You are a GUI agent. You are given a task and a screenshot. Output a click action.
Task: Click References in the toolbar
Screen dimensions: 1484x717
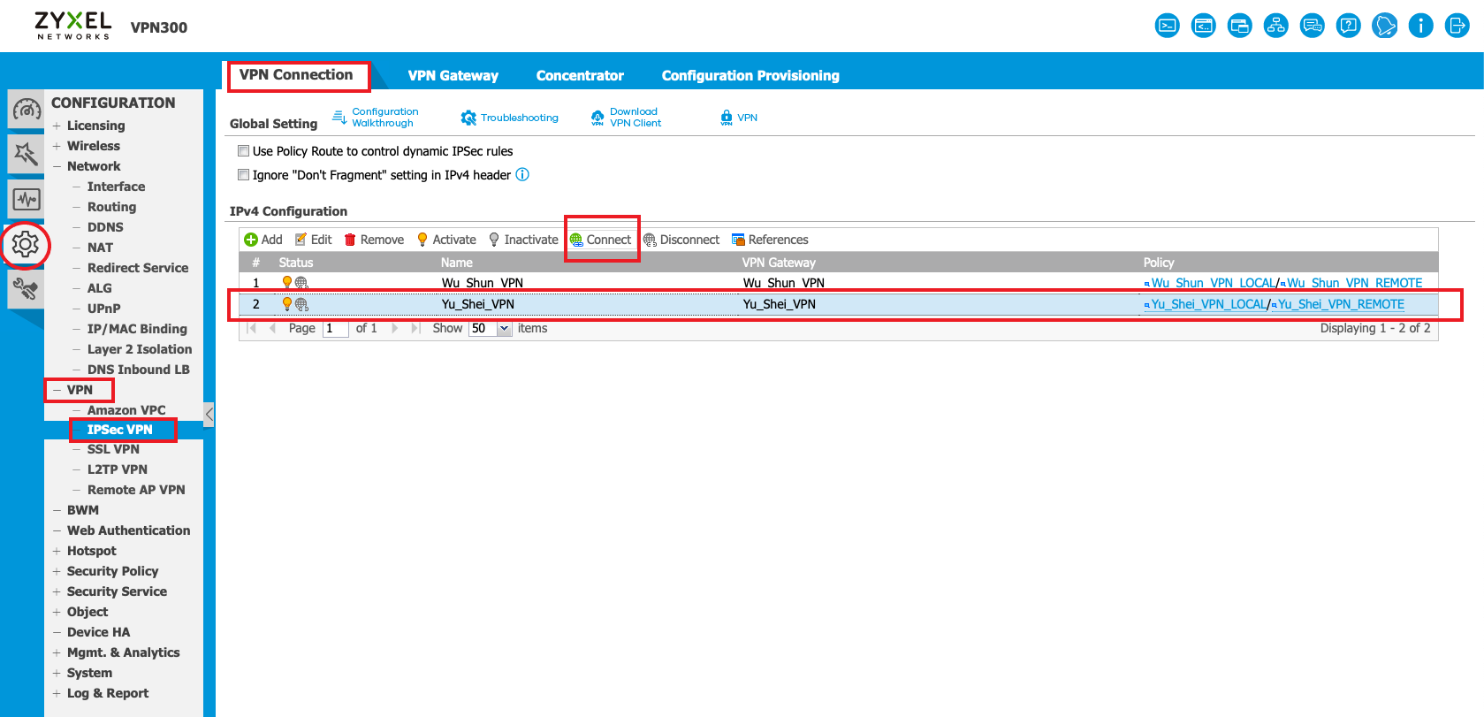tap(770, 240)
